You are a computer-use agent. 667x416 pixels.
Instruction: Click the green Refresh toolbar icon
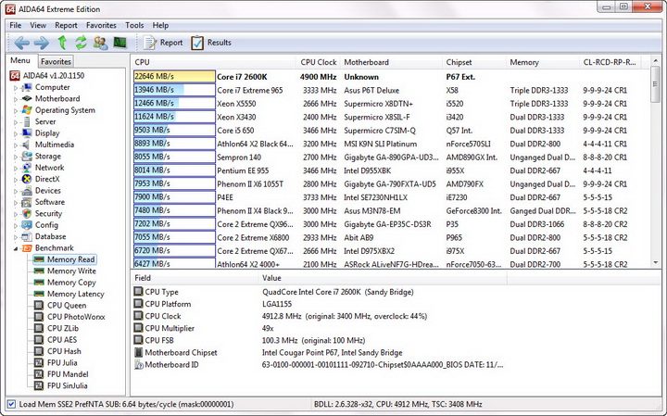click(x=81, y=43)
